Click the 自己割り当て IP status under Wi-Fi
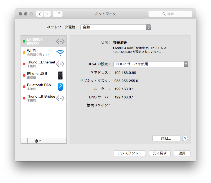The image size is (211, 183). pyautogui.click(x=38, y=55)
